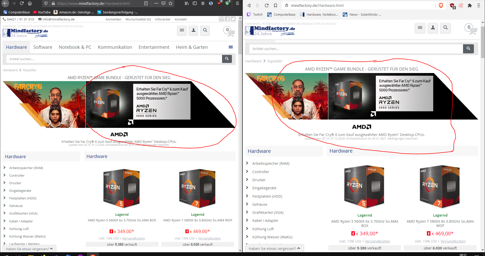Open Drucker category in the Firefox window
The height and width of the screenshot is (256, 485).
click(x=15, y=183)
